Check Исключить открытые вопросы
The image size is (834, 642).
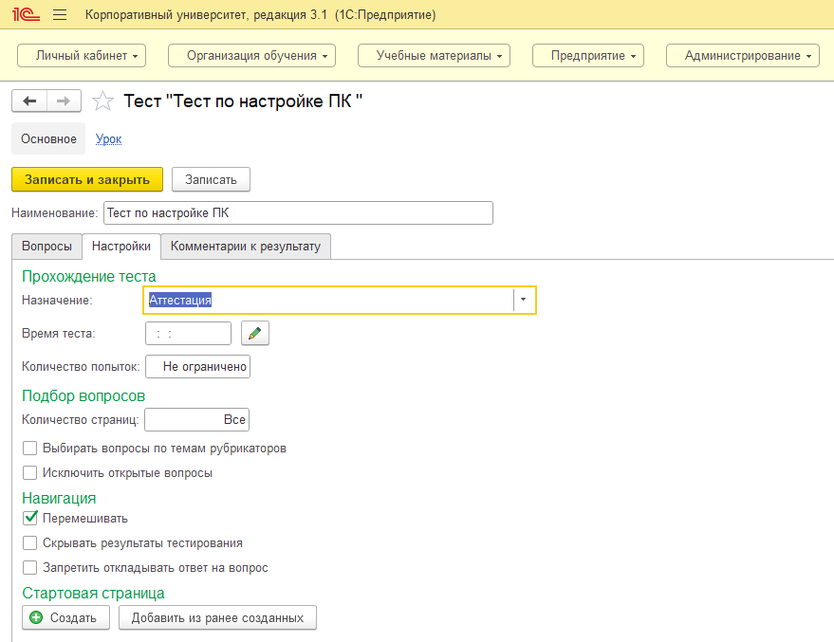pyautogui.click(x=31, y=472)
